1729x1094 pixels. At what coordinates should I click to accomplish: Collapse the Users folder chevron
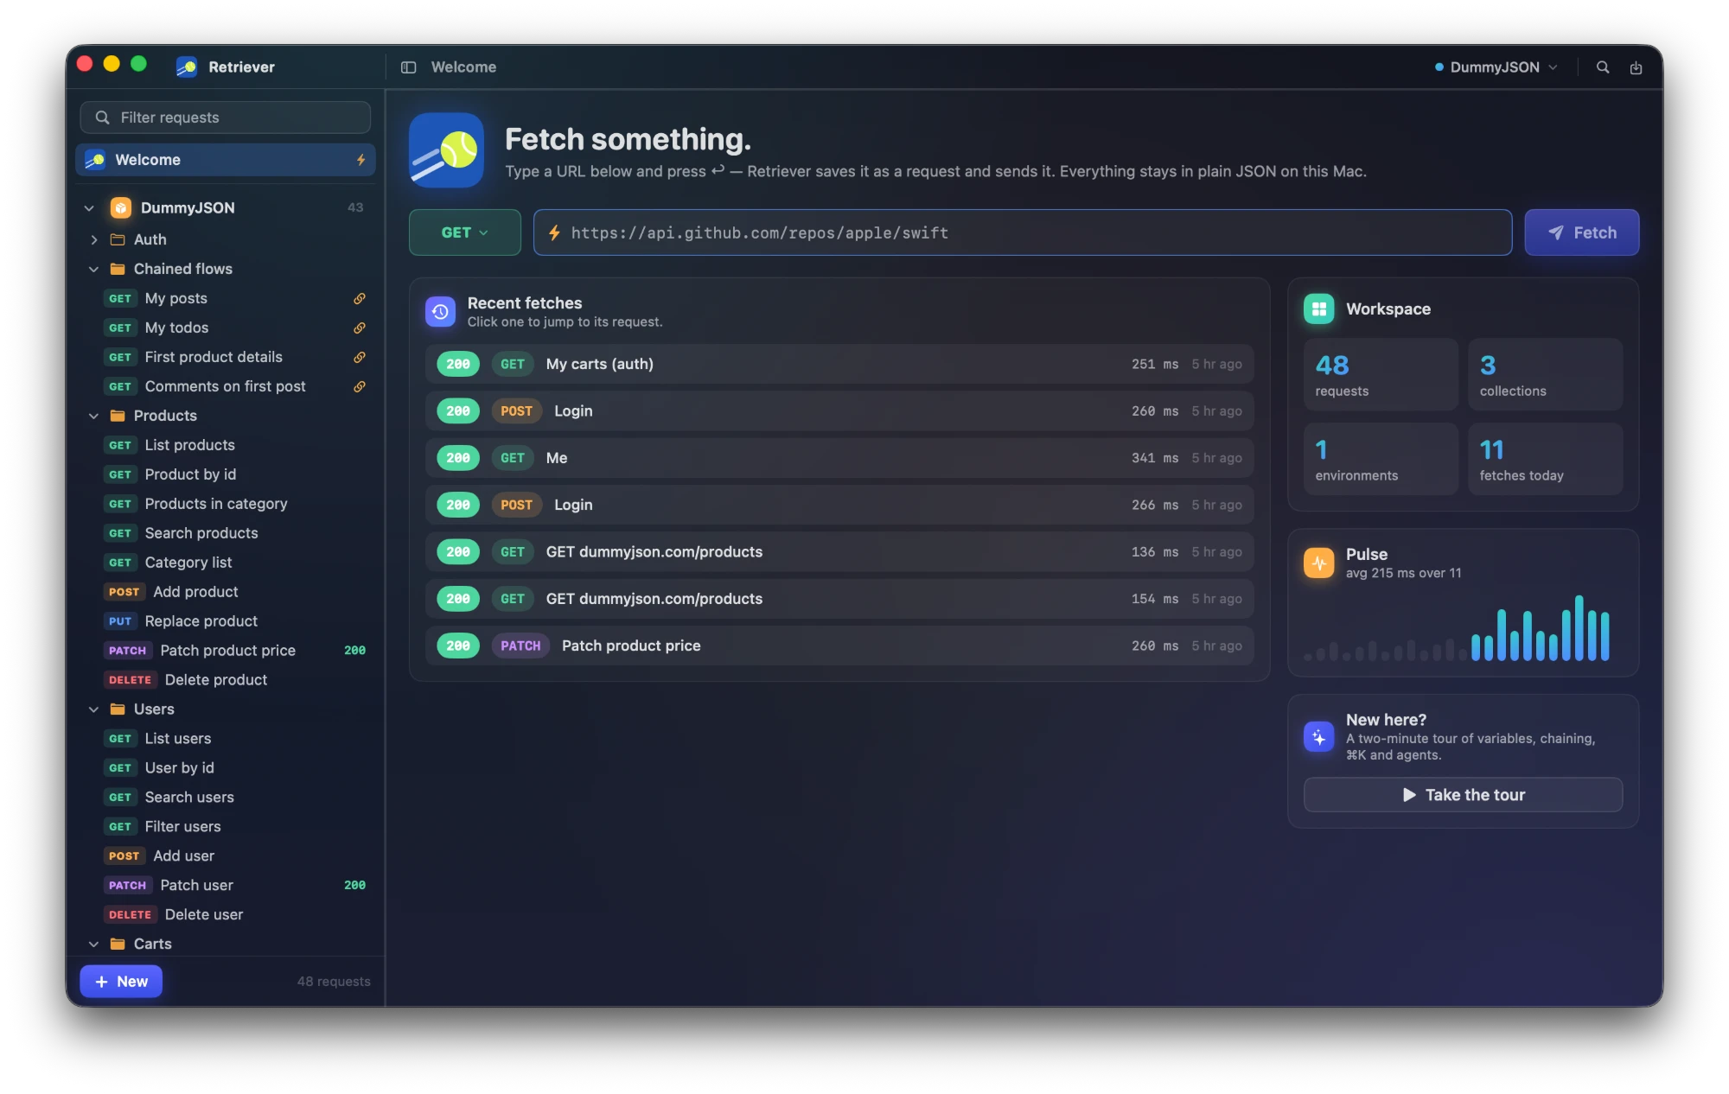94,709
